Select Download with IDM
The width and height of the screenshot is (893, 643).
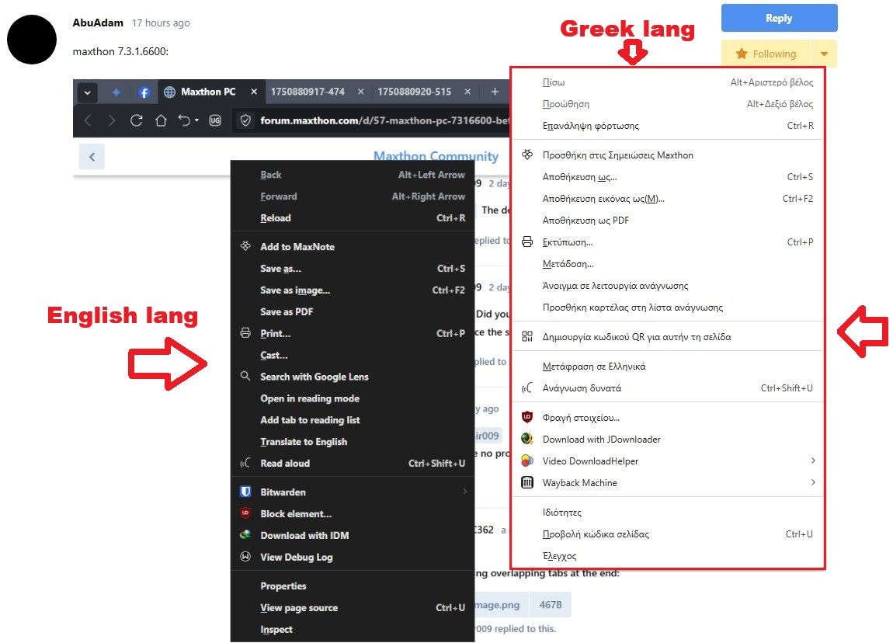click(353, 535)
